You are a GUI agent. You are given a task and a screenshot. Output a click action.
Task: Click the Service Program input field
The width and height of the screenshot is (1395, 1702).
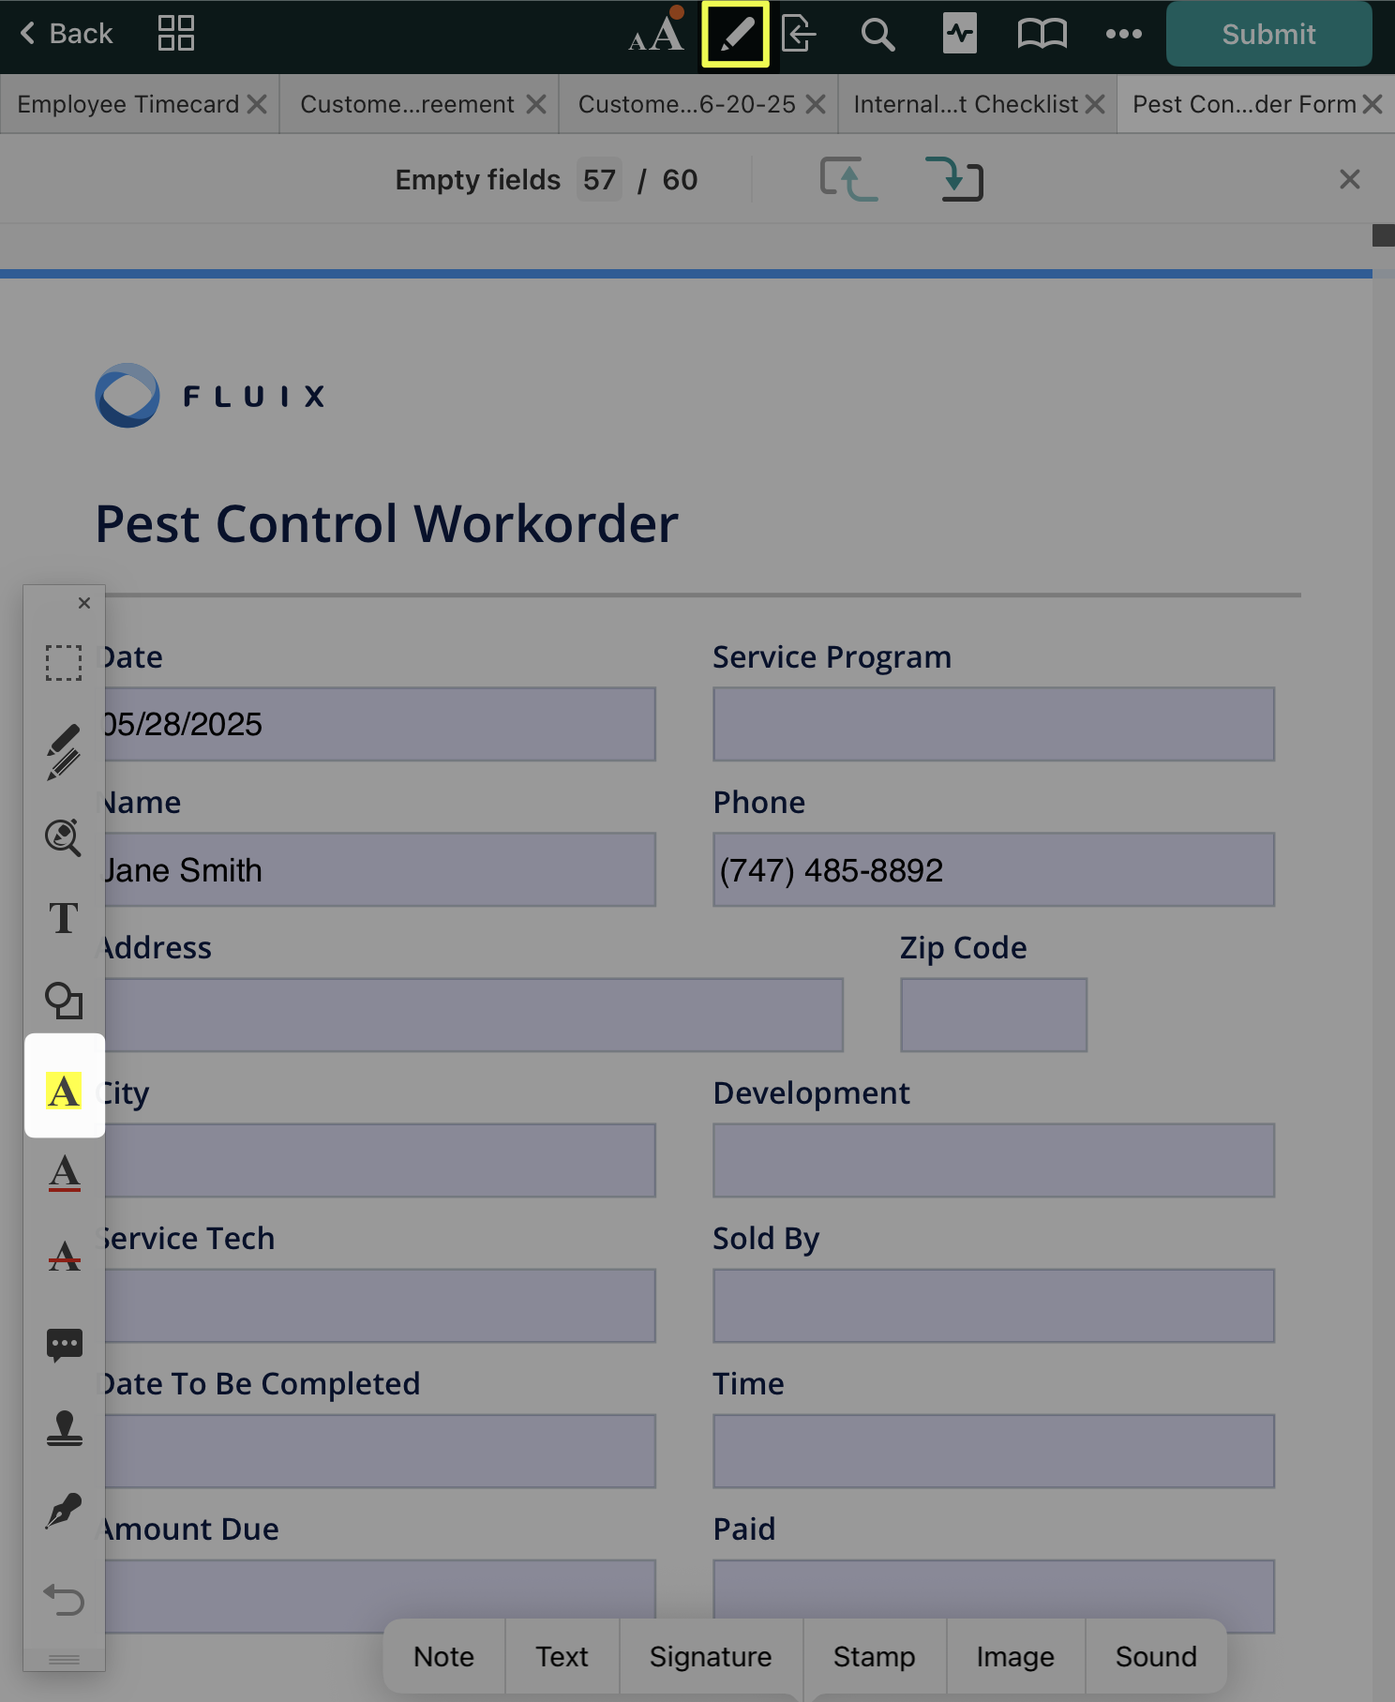(x=993, y=724)
